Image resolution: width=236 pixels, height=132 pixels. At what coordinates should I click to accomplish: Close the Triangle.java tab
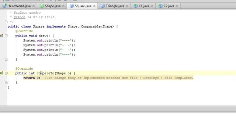pyautogui.click(x=127, y=6)
